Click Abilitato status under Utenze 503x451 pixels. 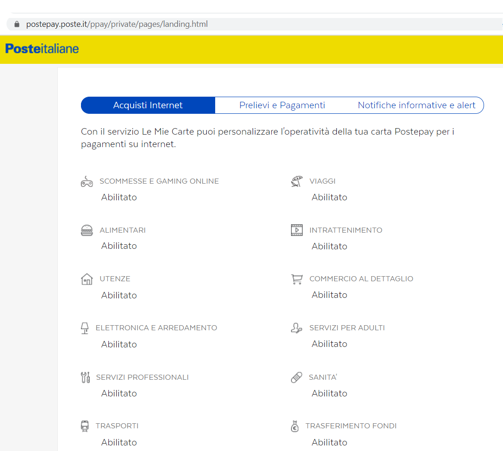tap(119, 296)
